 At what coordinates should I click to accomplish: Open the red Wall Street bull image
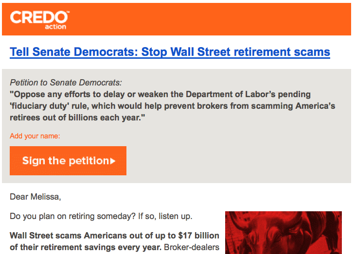[284, 233]
